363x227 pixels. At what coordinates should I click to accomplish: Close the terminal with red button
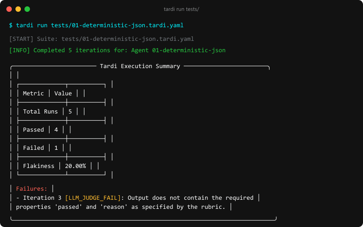[x=9, y=9]
